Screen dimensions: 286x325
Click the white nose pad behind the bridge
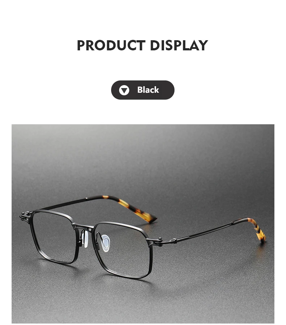[x=85, y=239]
